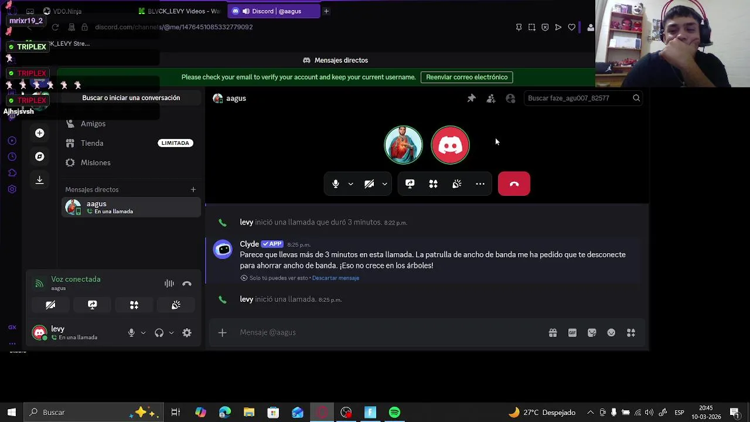Click the Clyde username in chat
The image size is (750, 422).
(x=249, y=244)
